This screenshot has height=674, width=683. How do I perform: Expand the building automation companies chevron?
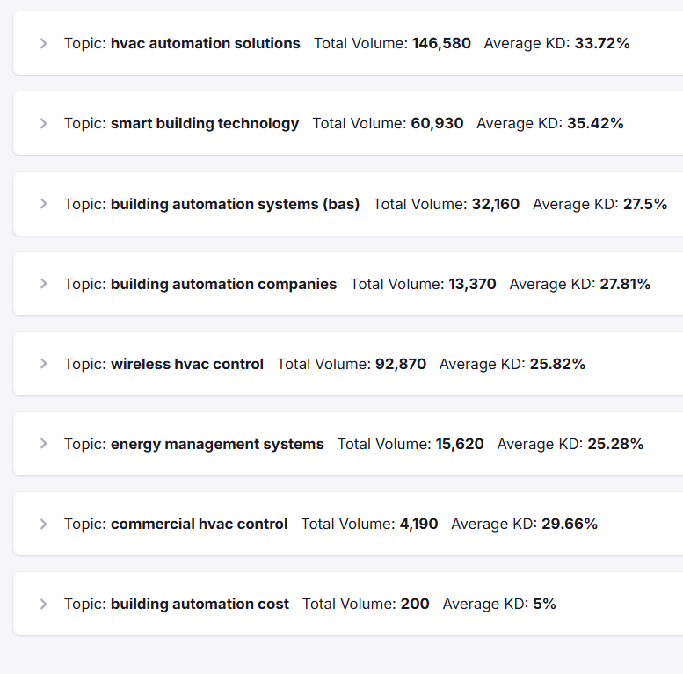click(x=43, y=284)
